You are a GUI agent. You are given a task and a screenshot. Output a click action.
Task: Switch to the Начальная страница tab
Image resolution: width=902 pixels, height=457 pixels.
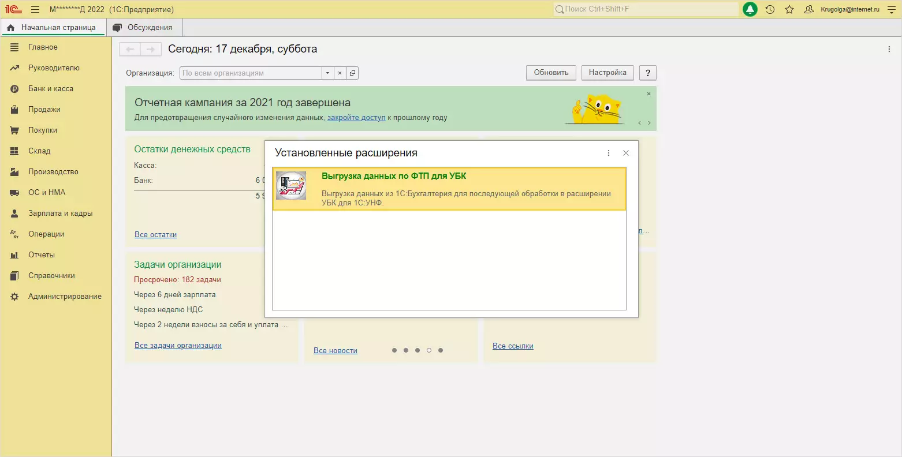point(53,28)
